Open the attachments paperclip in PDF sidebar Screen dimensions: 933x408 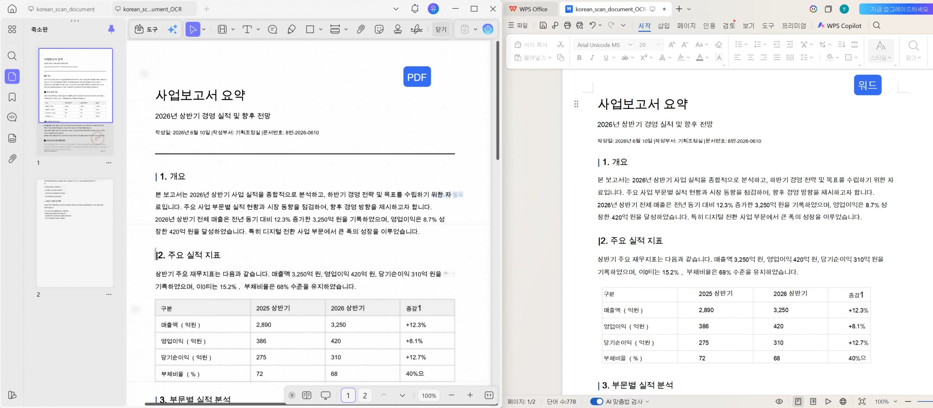click(12, 158)
